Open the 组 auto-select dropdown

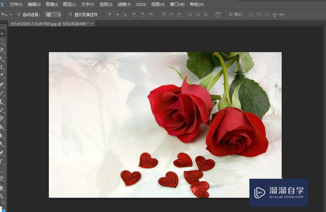(x=53, y=15)
